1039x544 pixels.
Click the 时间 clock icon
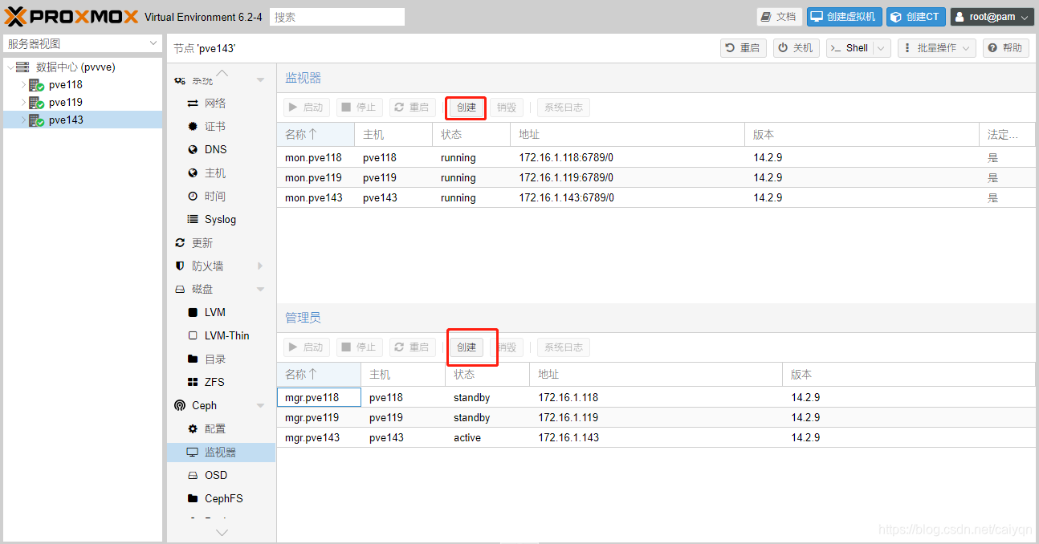pyautogui.click(x=193, y=197)
